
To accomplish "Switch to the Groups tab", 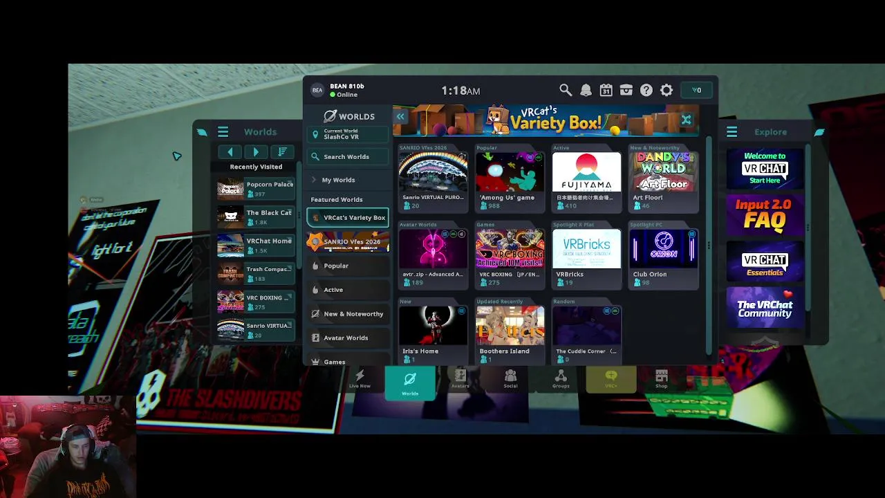I will [x=561, y=380].
